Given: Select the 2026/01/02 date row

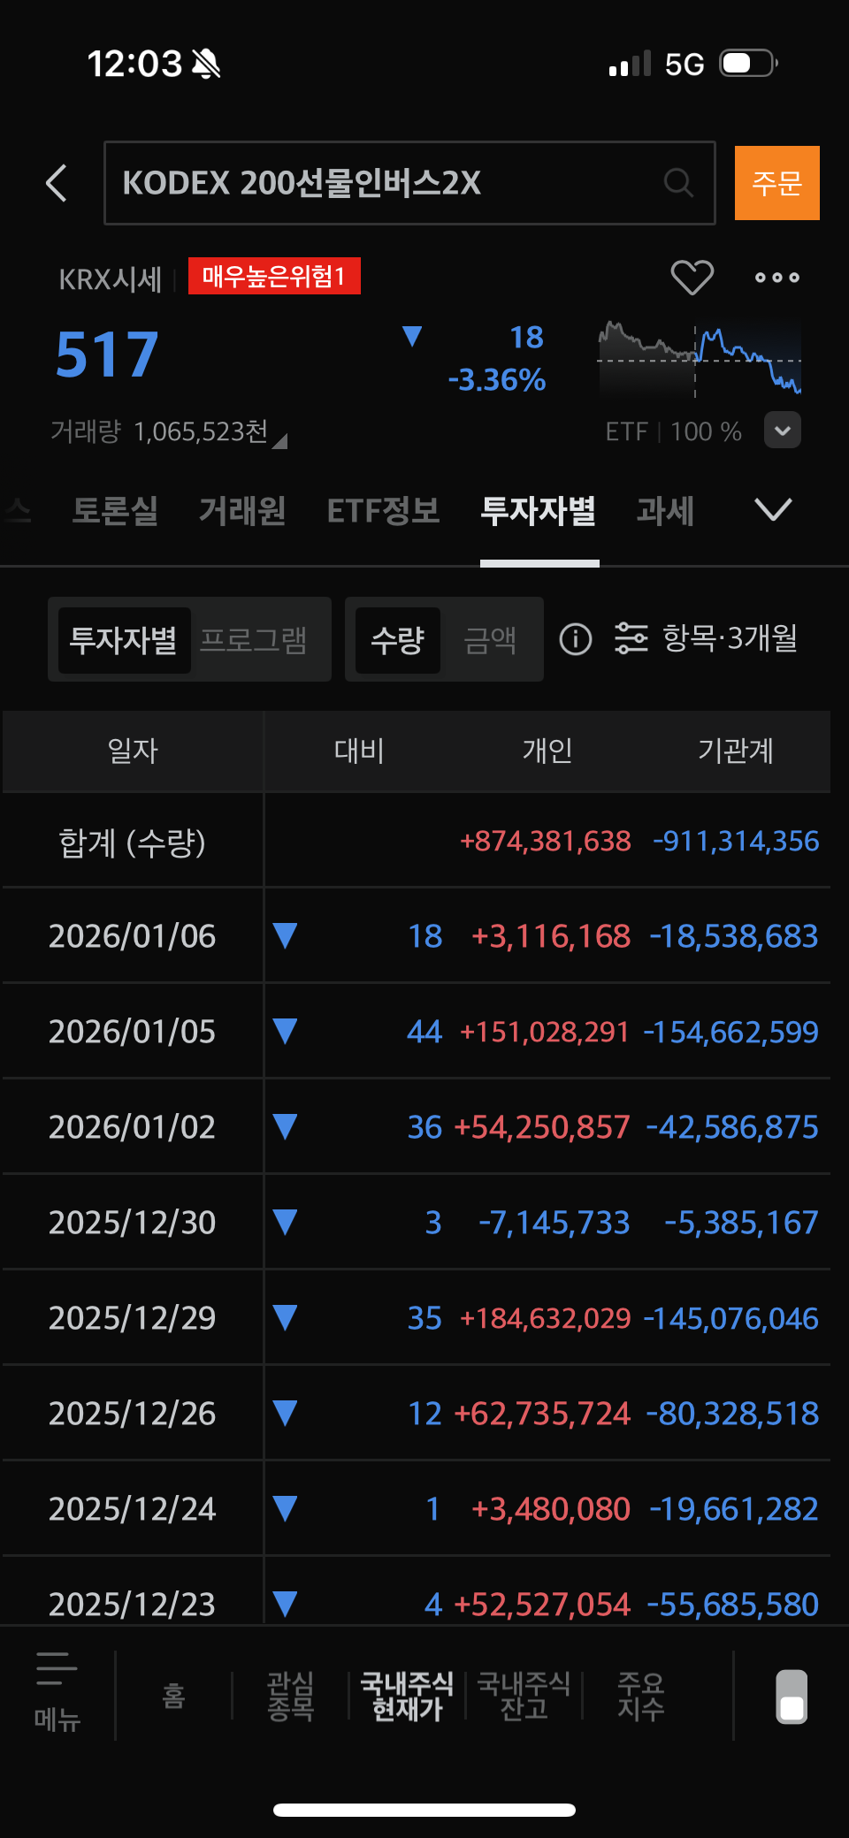Looking at the screenshot, I should point(417,1127).
